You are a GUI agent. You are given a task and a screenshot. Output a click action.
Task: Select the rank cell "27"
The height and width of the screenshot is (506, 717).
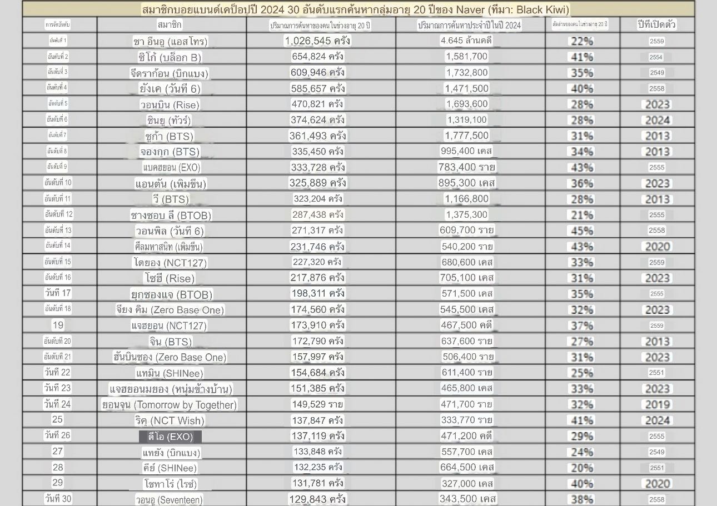(x=58, y=451)
